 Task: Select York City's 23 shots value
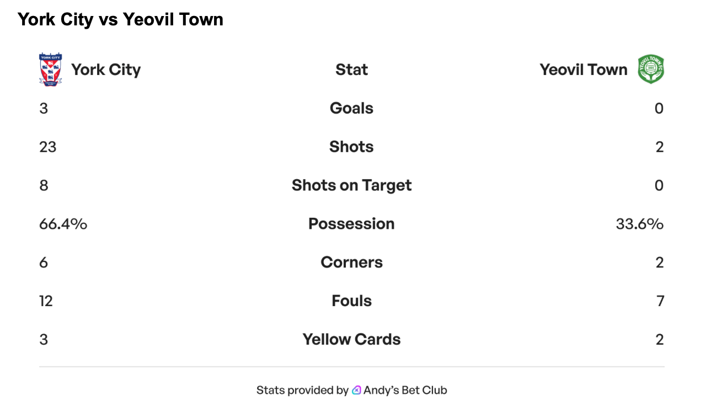point(48,147)
